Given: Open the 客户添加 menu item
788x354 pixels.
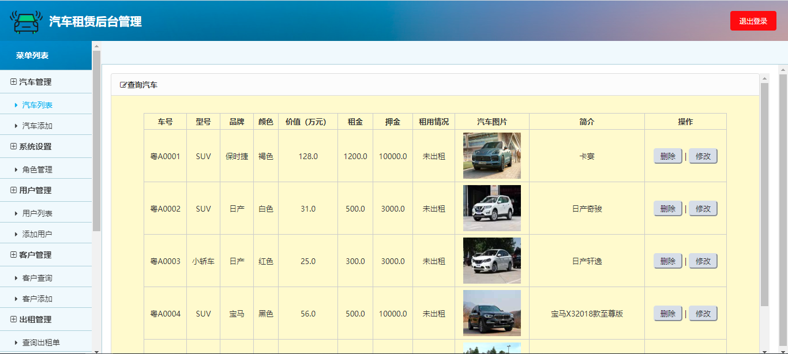Looking at the screenshot, I should (37, 299).
